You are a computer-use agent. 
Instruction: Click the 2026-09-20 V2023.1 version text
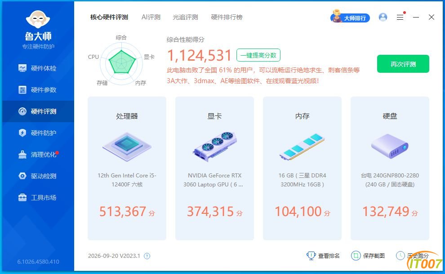pos(114,256)
